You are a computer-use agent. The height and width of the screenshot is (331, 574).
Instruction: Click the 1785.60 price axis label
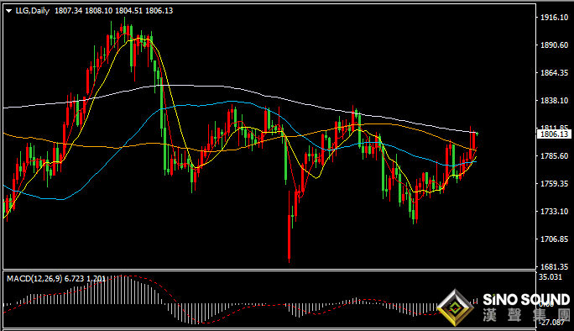tap(554, 155)
